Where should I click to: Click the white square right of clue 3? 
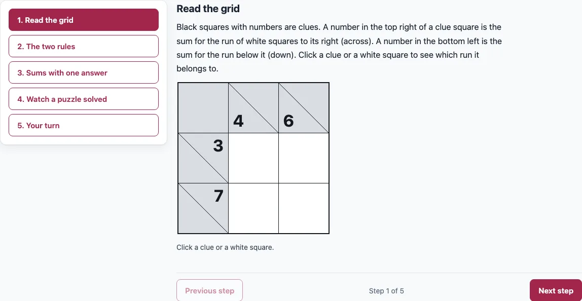pos(253,158)
